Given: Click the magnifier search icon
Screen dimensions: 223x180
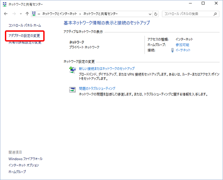Looking at the screenshot, I should tap(215, 14).
